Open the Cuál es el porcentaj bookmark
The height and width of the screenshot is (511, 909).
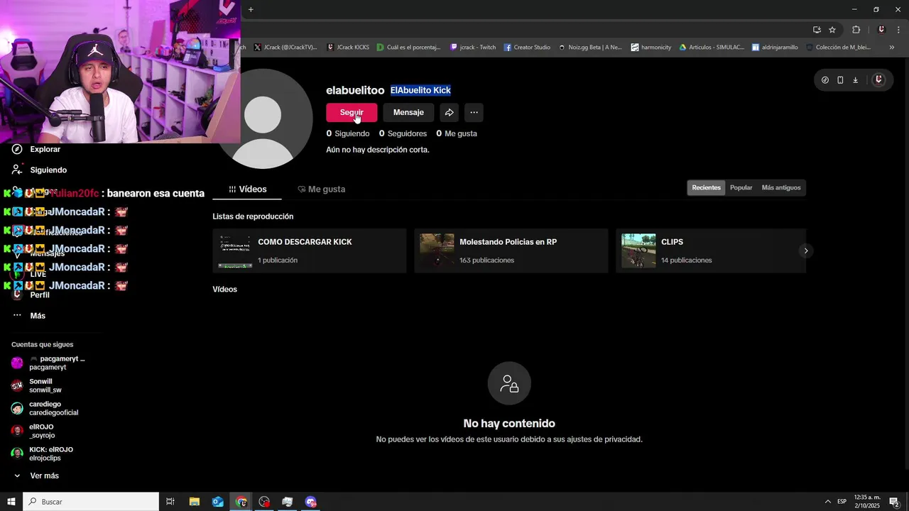coord(408,48)
